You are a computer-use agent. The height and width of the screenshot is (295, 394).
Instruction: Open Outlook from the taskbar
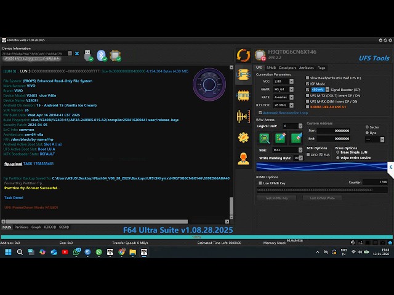tap(54, 252)
